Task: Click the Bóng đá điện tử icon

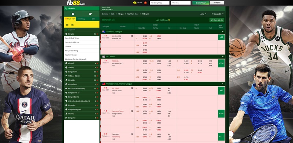Action: coord(66,93)
